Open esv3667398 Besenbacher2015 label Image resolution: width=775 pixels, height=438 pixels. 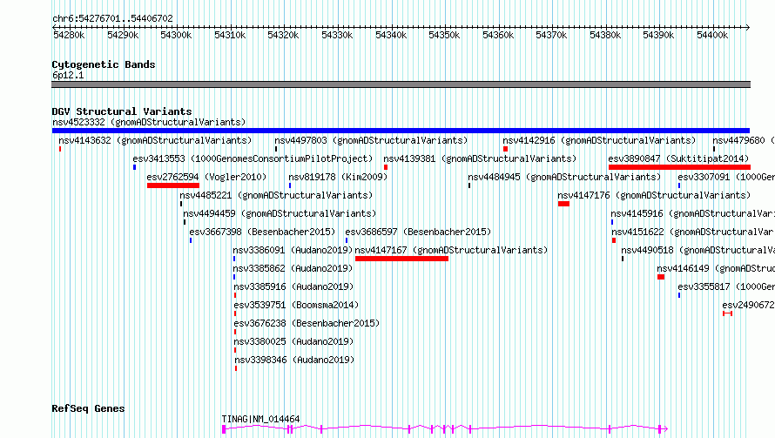pyautogui.click(x=262, y=232)
